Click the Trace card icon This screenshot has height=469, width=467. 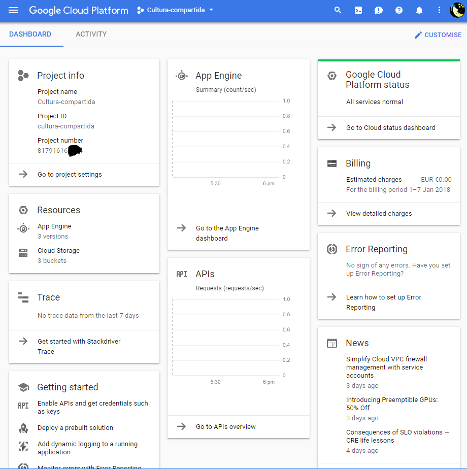[x=23, y=297]
